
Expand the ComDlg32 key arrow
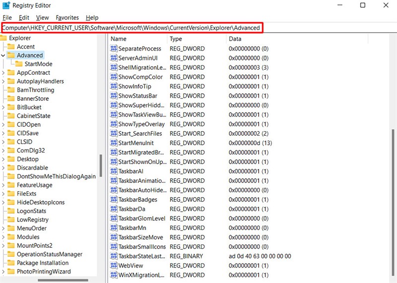tap(3, 151)
